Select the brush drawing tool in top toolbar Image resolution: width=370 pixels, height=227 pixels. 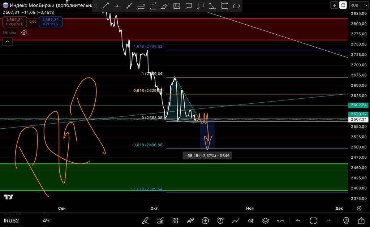[x=165, y=6]
